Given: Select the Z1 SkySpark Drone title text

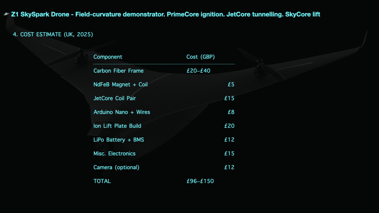Looking at the screenshot, I should [165, 14].
